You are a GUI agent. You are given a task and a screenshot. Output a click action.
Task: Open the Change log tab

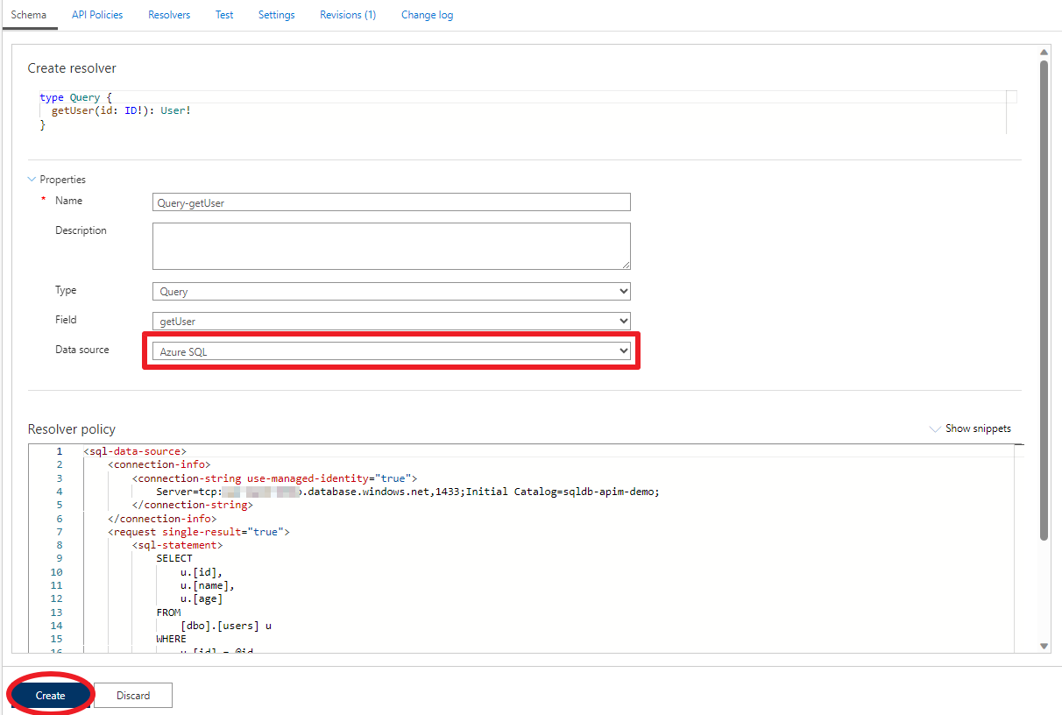coord(427,15)
